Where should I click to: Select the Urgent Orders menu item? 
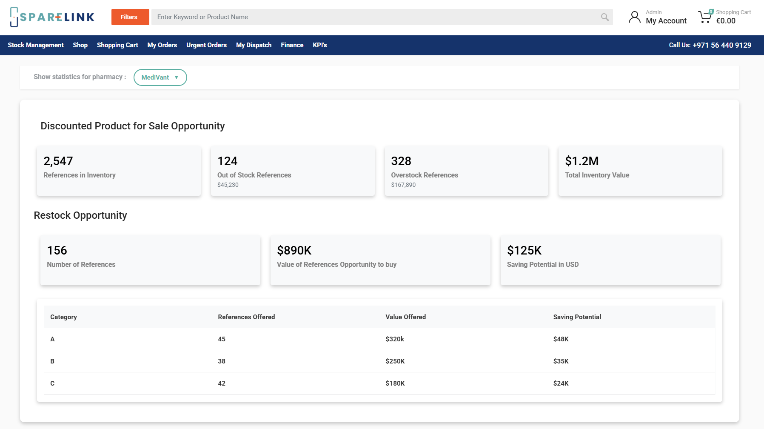tap(206, 45)
